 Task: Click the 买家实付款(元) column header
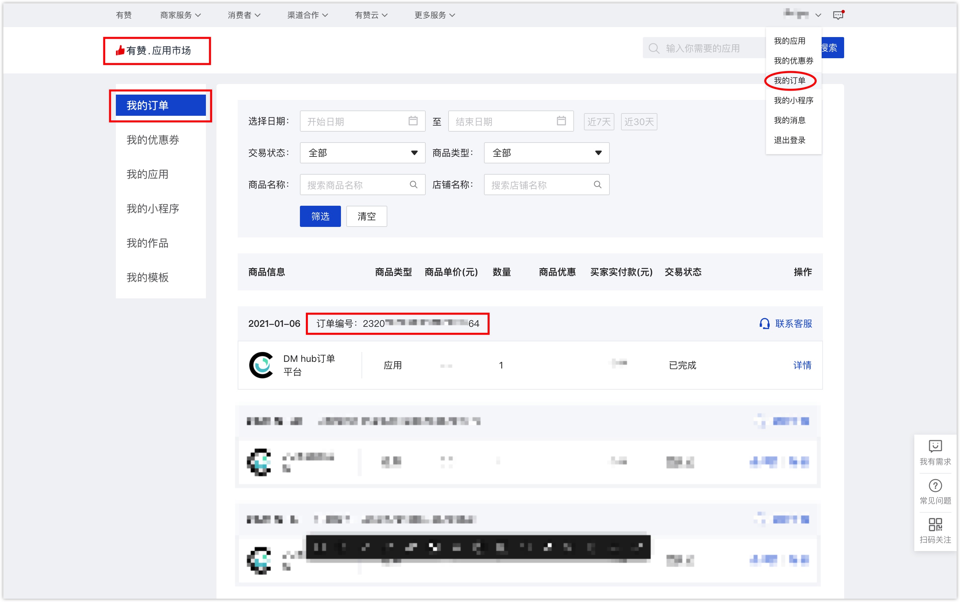(x=621, y=272)
